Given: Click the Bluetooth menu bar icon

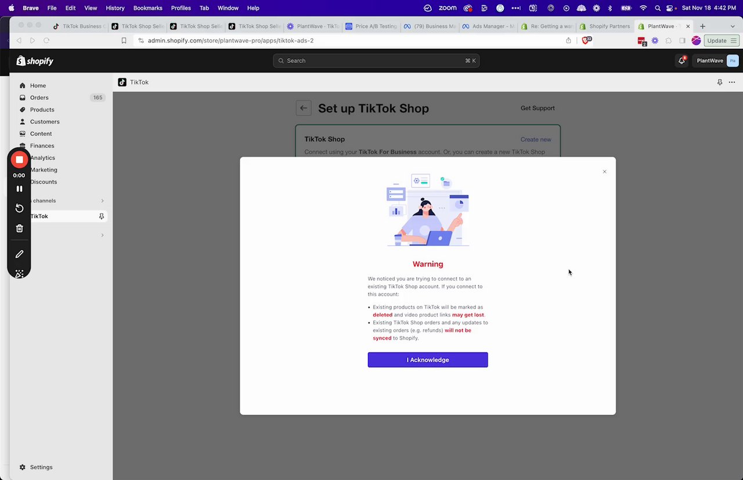Looking at the screenshot, I should tap(609, 8).
